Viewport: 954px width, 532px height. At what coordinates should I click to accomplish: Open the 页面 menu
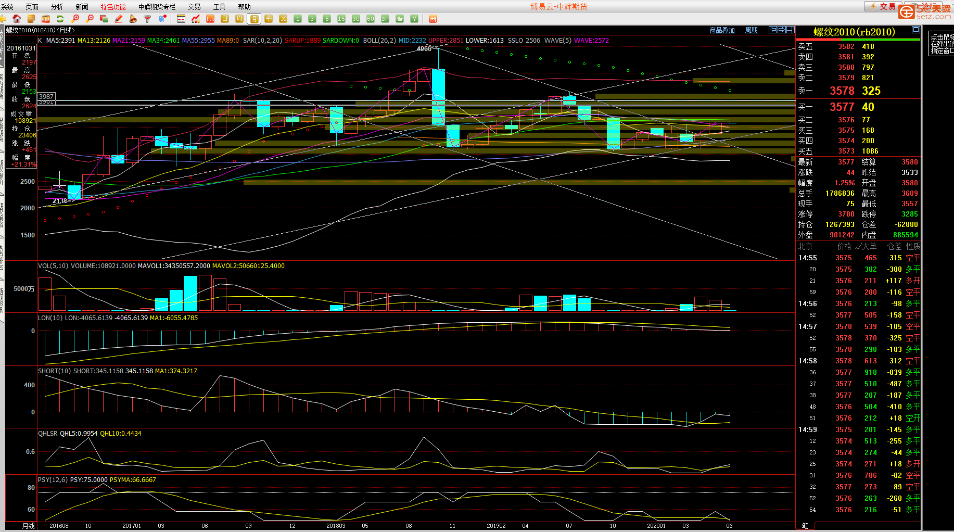pos(32,7)
